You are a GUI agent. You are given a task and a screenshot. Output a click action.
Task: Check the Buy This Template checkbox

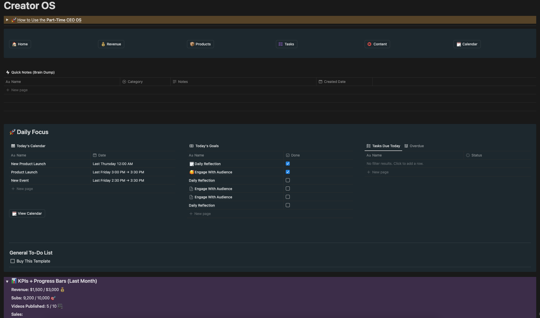[12, 261]
